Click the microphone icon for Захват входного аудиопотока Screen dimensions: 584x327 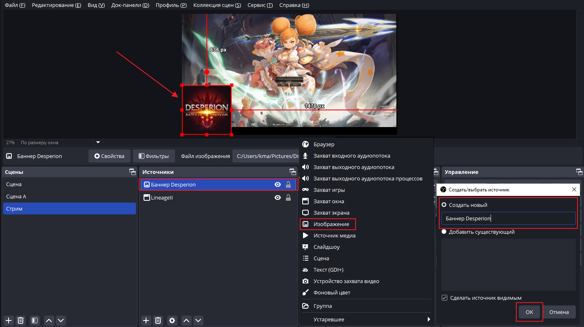(305, 156)
